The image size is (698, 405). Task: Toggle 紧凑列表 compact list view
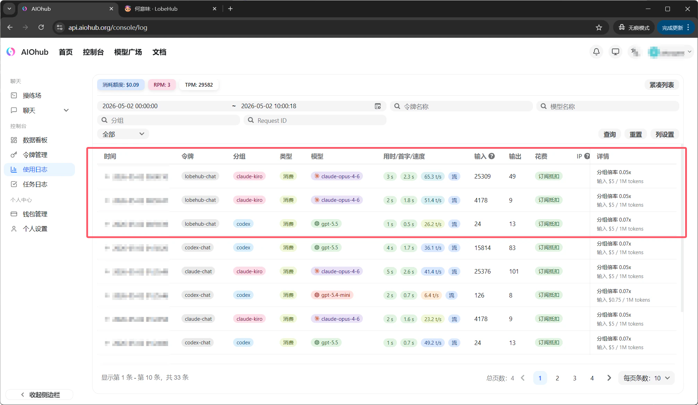pyautogui.click(x=662, y=85)
